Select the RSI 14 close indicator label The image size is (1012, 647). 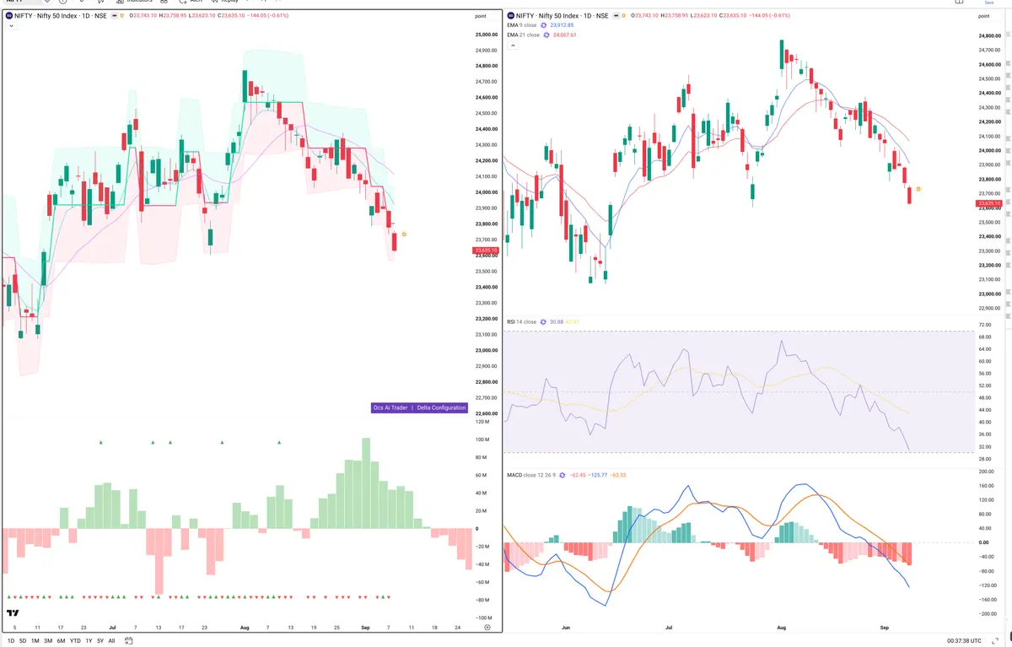coord(522,321)
